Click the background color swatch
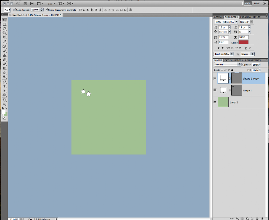This screenshot has width=269, height=220. (6, 114)
